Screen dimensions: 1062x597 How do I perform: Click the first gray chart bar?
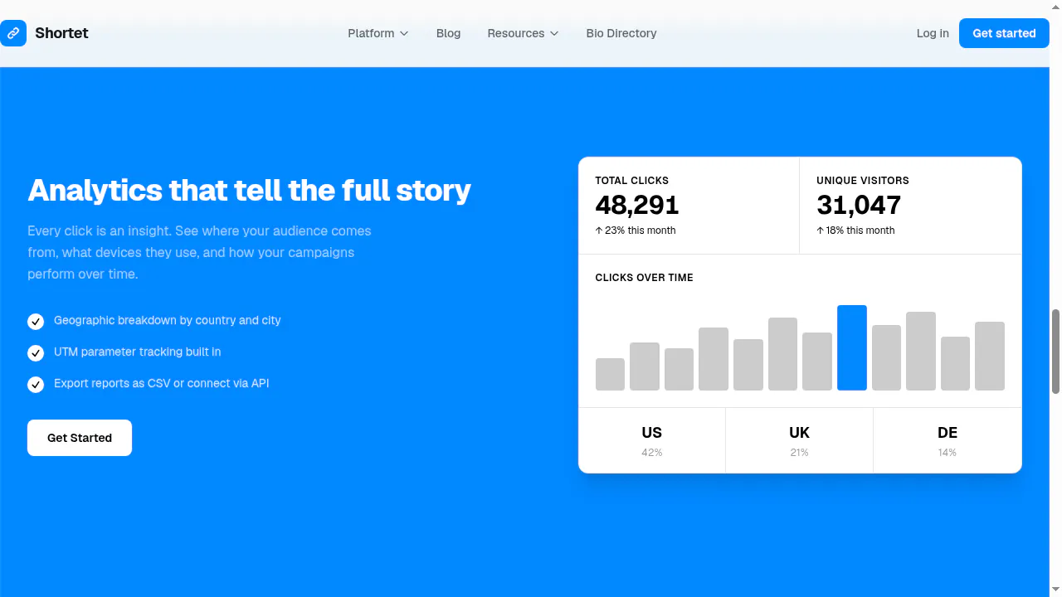click(610, 374)
